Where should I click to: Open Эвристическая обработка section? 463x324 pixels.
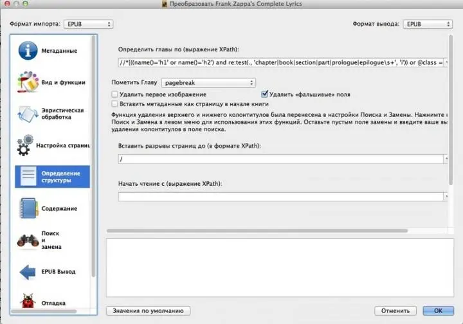[x=62, y=114]
